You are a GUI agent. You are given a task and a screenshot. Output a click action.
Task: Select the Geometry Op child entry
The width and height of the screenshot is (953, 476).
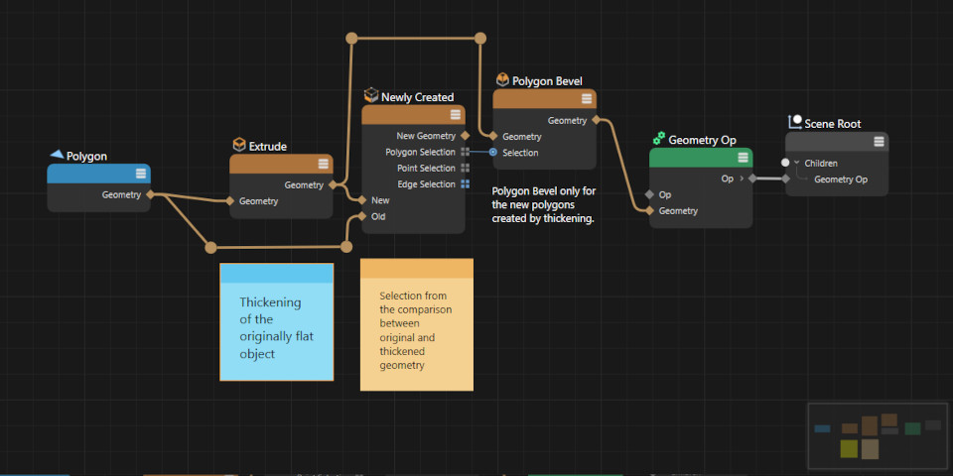tap(840, 179)
